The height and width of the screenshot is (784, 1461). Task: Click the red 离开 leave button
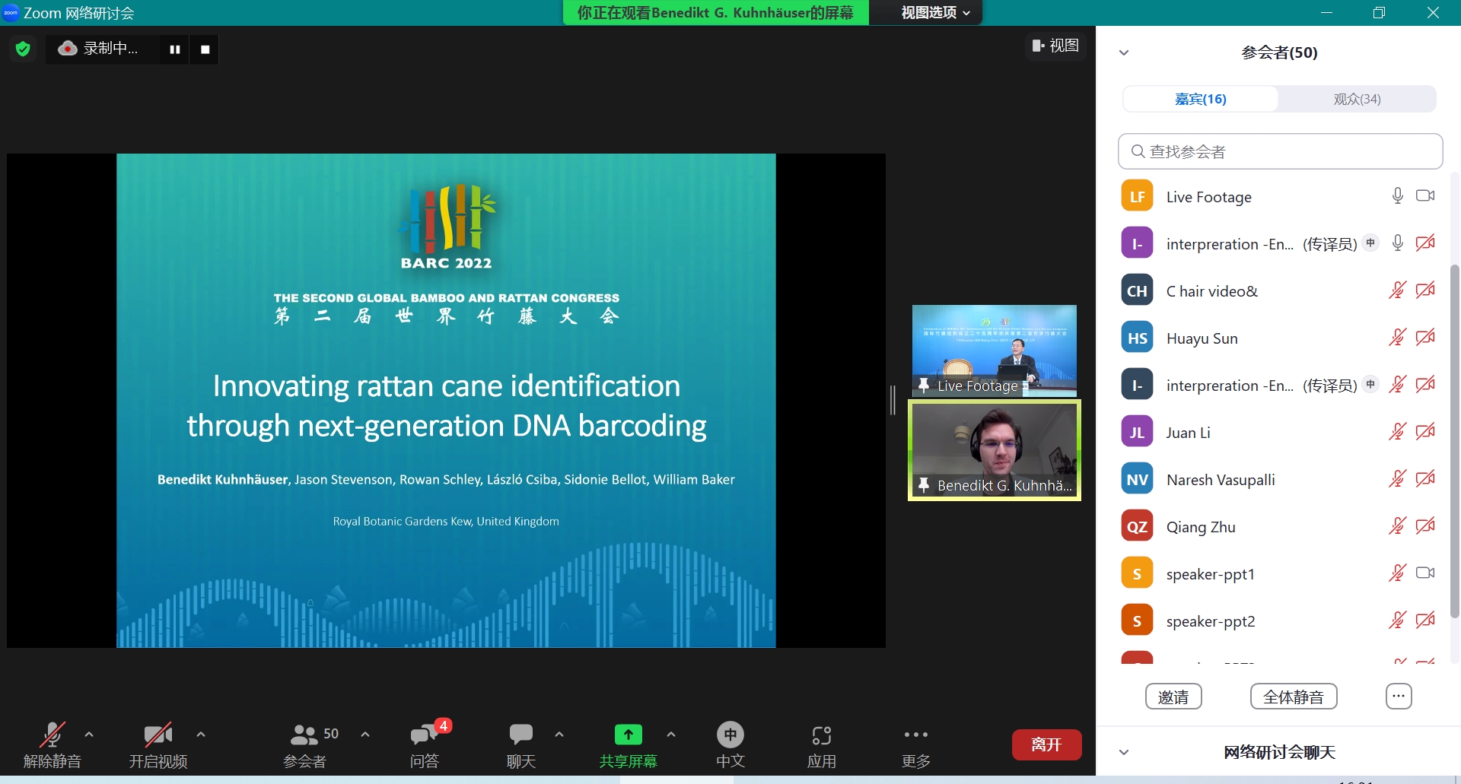1046,744
